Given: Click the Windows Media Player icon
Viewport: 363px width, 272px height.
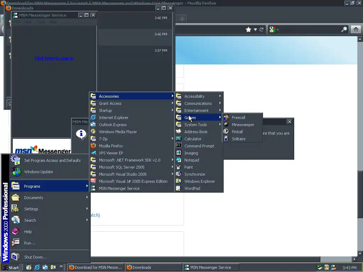Looking at the screenshot, I should (93, 132).
